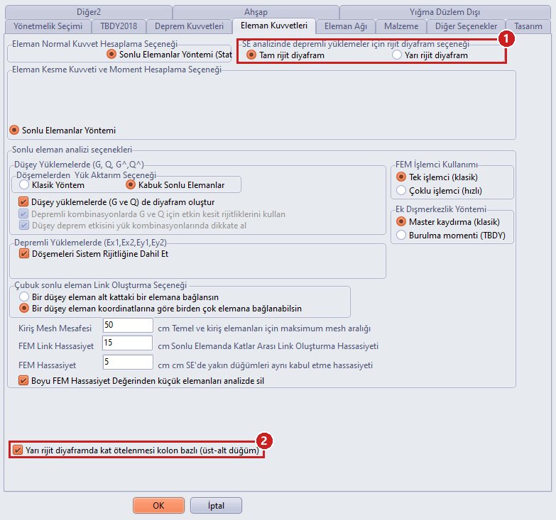
Task: Select the Eleman Kuvvetleri tab
Action: [x=274, y=26]
